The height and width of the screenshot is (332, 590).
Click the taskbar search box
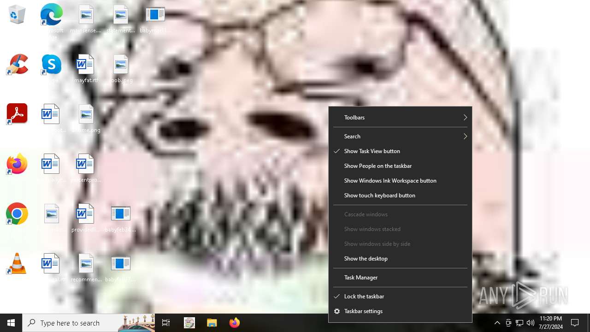[x=88, y=323]
